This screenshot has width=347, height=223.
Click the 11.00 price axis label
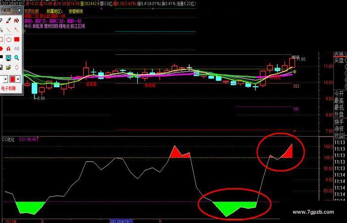pyautogui.click(x=329, y=66)
